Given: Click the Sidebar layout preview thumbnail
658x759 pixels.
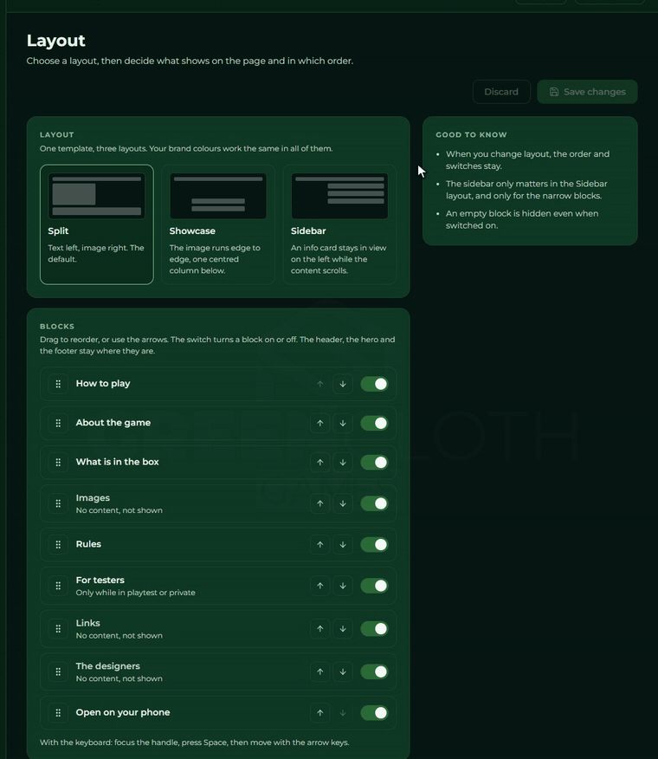Looking at the screenshot, I should (339, 196).
